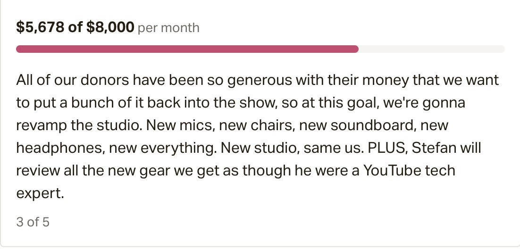Viewport: 520px width, 249px height.
Task: Click the unfilled gray portion of progress bar
Action: pos(432,49)
